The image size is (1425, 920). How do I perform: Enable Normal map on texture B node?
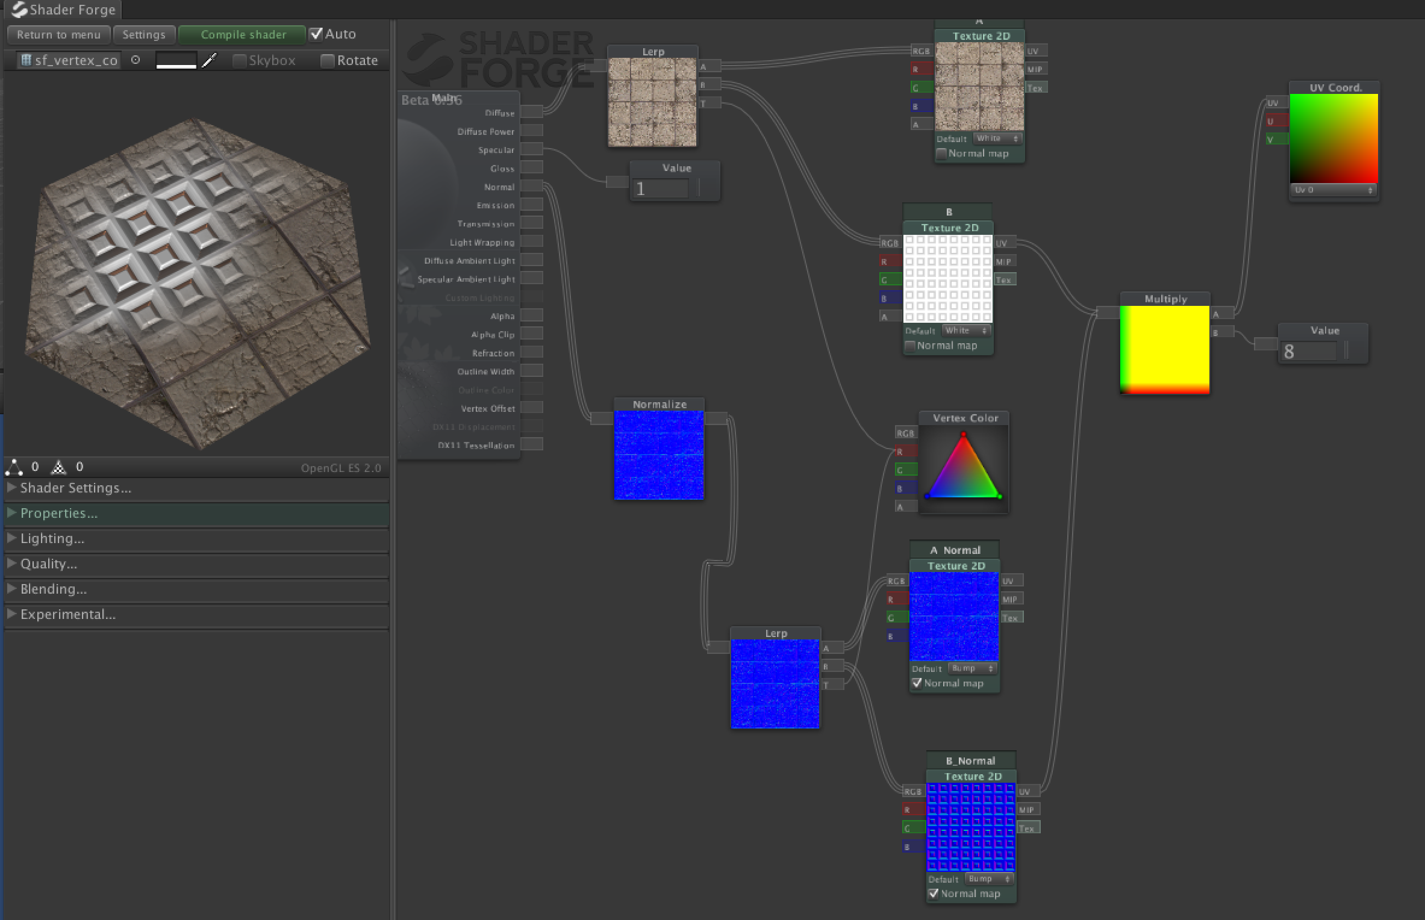911,346
